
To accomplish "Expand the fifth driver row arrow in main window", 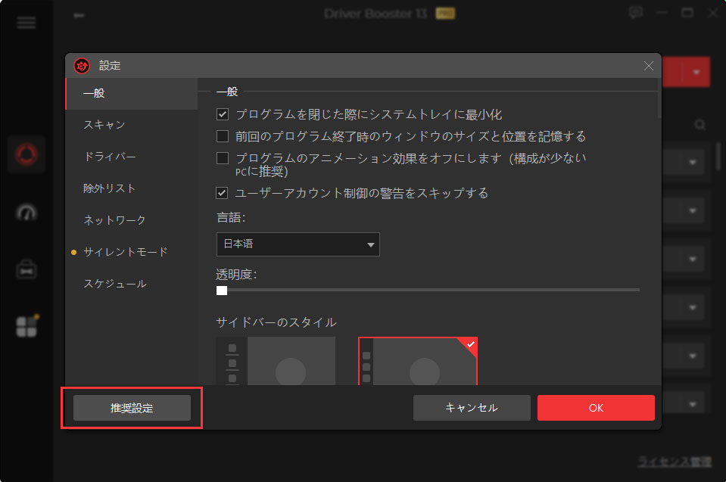I will pos(693,356).
